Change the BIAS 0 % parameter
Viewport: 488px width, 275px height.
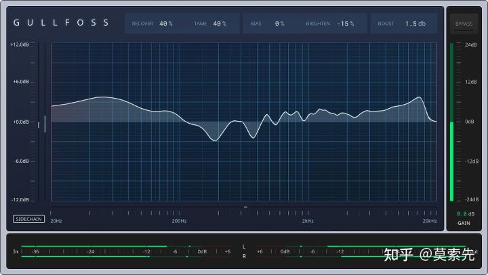[267, 24]
